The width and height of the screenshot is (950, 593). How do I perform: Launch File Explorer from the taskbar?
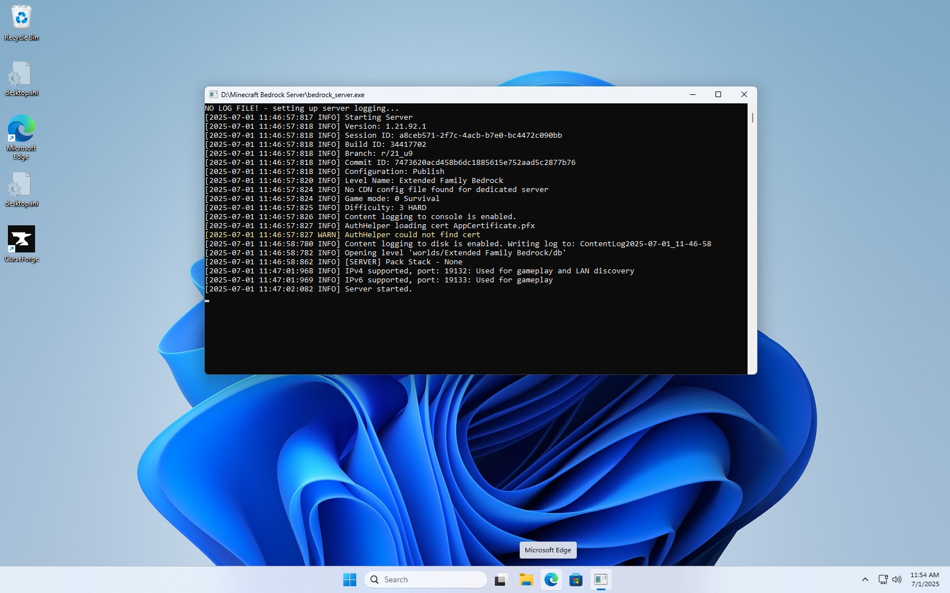click(x=526, y=579)
